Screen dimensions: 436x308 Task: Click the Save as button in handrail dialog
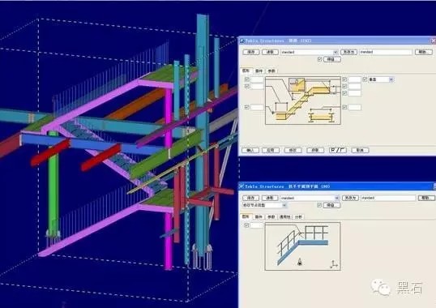pos(350,198)
